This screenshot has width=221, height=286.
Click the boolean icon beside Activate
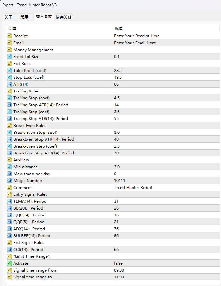pyautogui.click(x=9, y=263)
